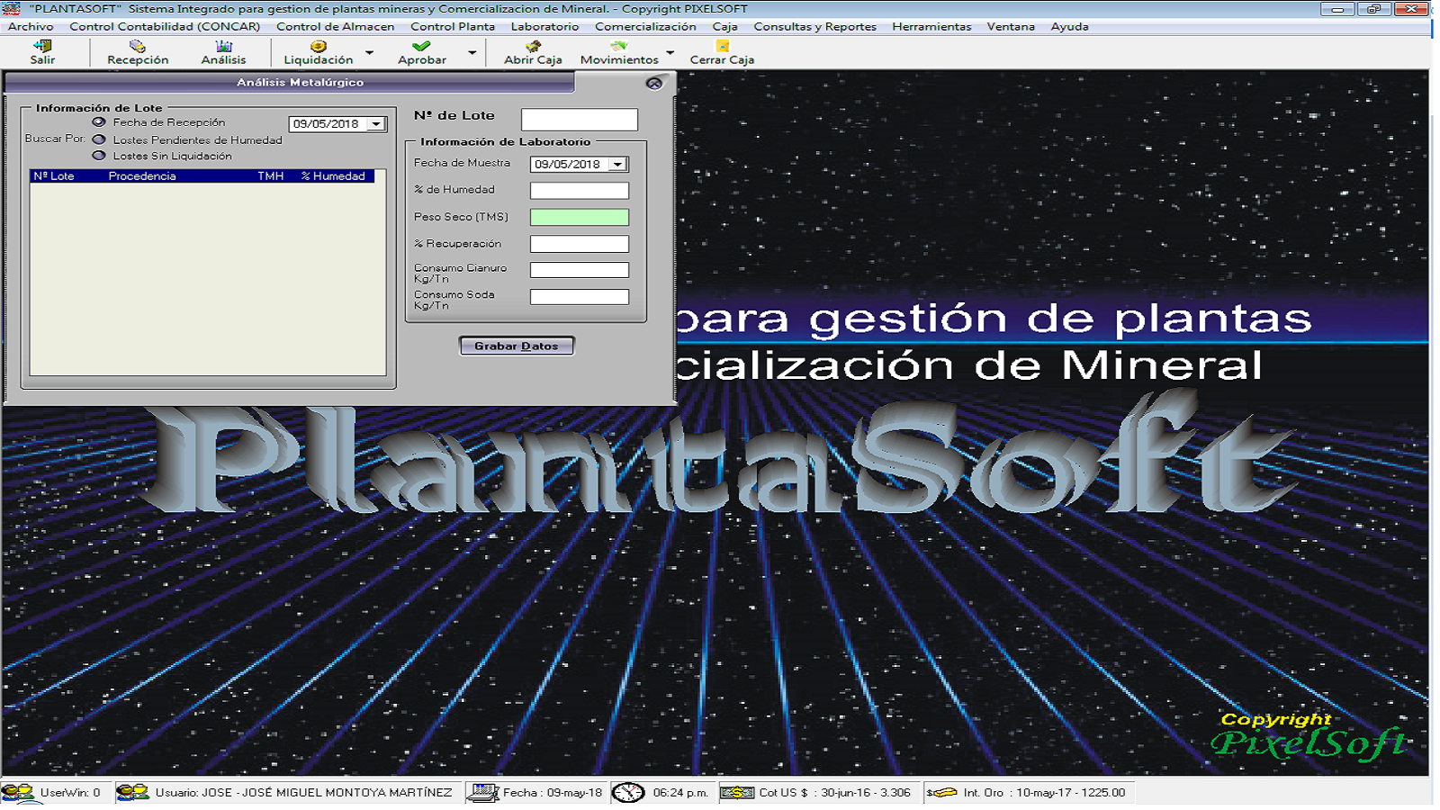
Task: Click the Análisis toolbar icon
Action: pos(223,47)
